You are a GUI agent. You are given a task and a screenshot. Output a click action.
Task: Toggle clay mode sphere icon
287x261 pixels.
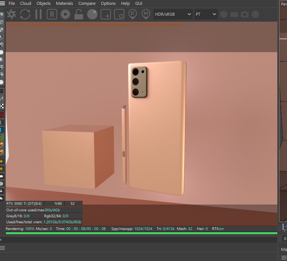click(x=92, y=14)
